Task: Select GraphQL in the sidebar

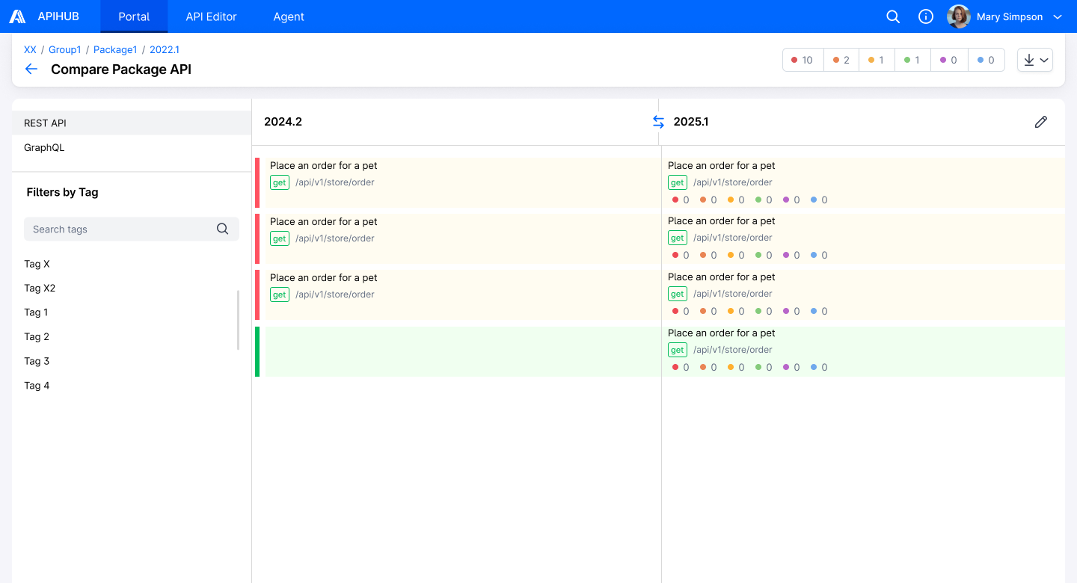Action: click(x=132, y=147)
